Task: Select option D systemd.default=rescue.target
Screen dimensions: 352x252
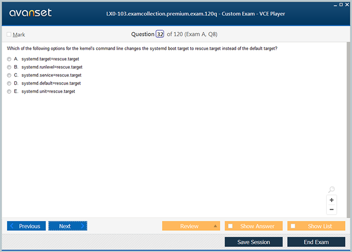Action: click(x=9, y=83)
